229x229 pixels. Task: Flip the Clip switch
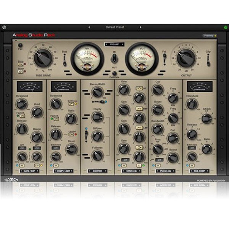tap(208, 60)
